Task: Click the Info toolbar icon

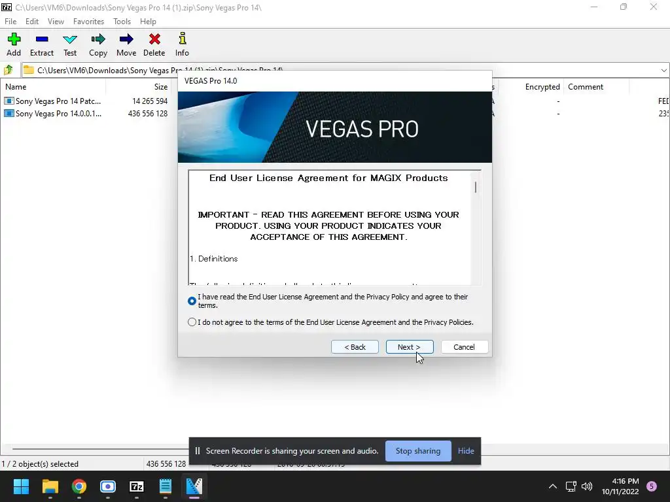Action: pos(182,39)
